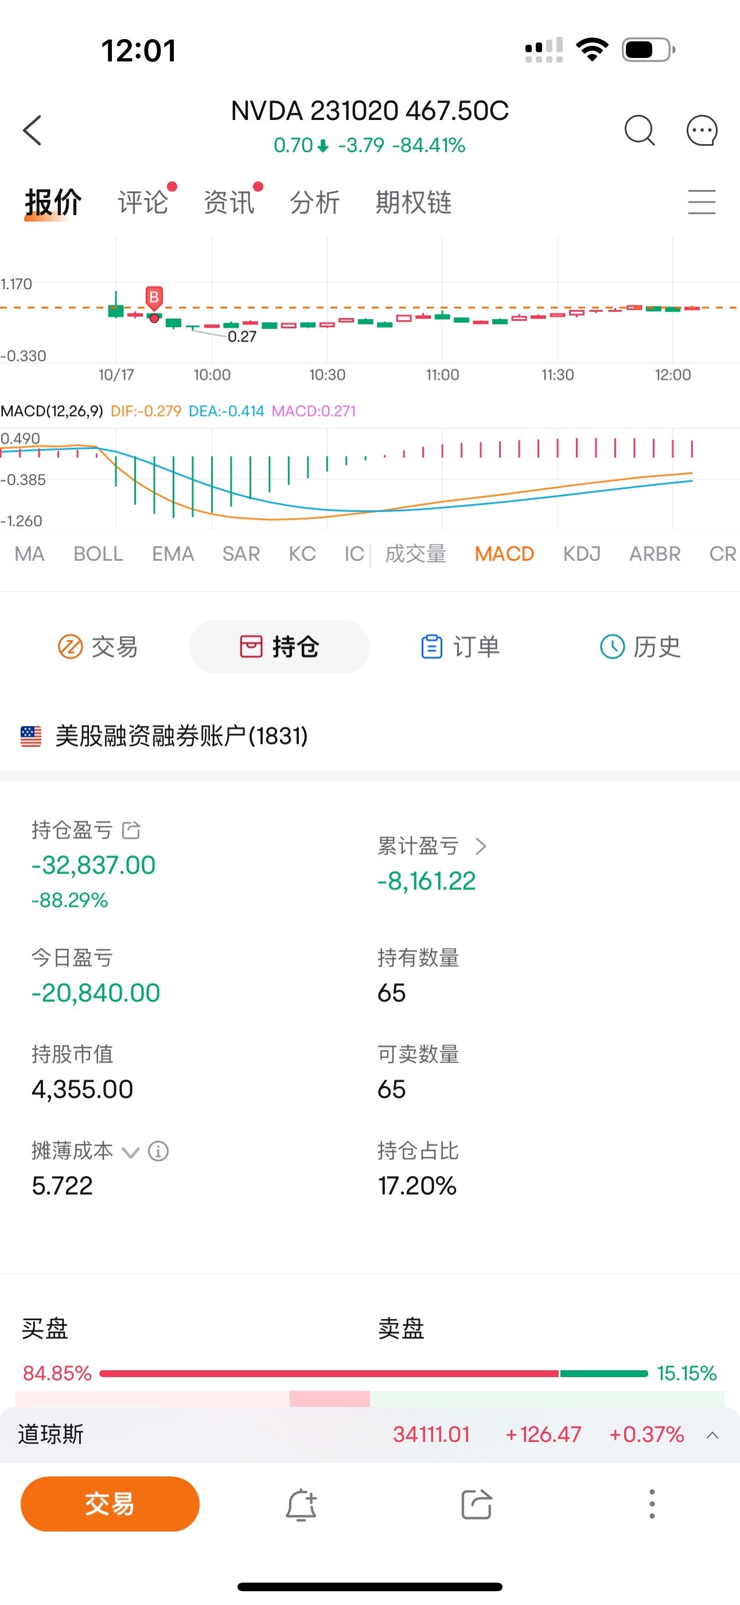Tap the 累计盈亏 value -8,161.22
This screenshot has height=1605, width=740.
point(427,881)
